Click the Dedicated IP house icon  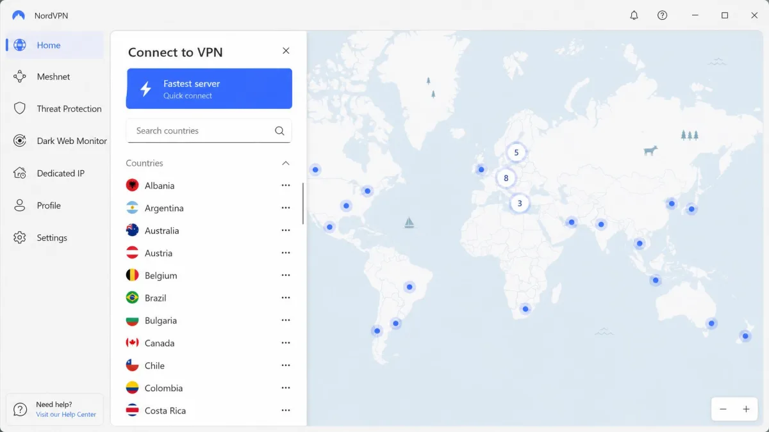coord(20,173)
